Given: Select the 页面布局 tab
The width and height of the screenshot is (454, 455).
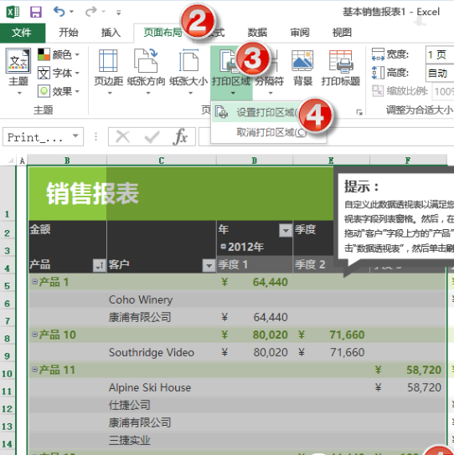Looking at the screenshot, I should (x=163, y=33).
